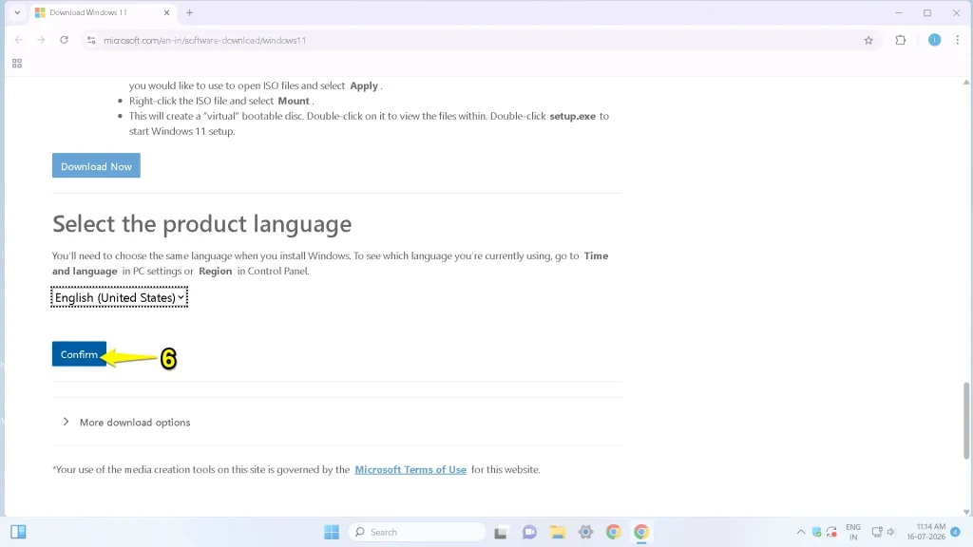Click the page vertical scrollbar thumb
Screen dimensions: 973x547
(966, 421)
